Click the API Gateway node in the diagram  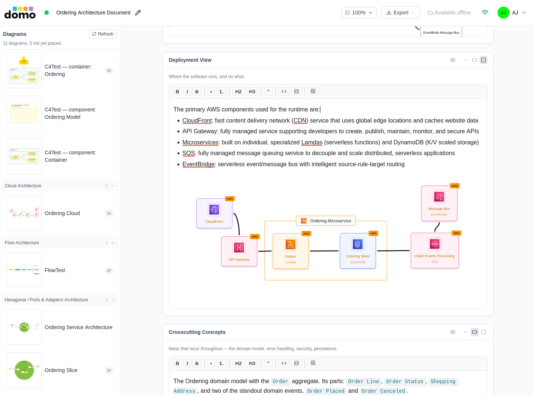click(x=239, y=251)
